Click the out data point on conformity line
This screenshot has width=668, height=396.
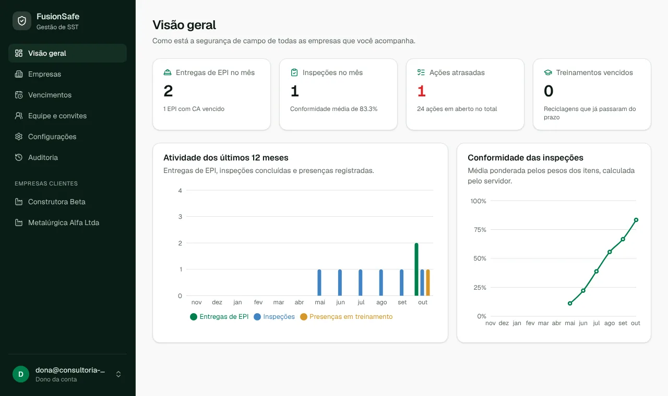coord(636,220)
